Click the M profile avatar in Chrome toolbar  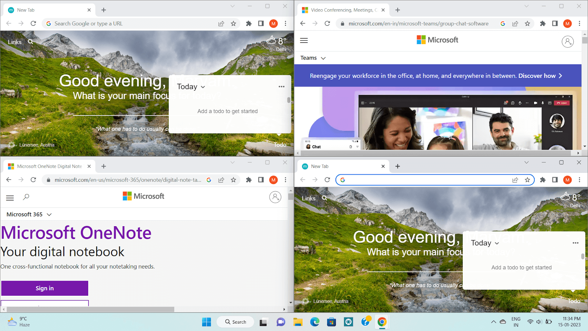tap(273, 23)
